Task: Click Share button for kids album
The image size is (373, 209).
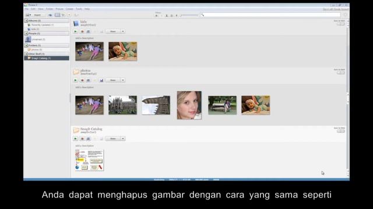Action: 113,31
